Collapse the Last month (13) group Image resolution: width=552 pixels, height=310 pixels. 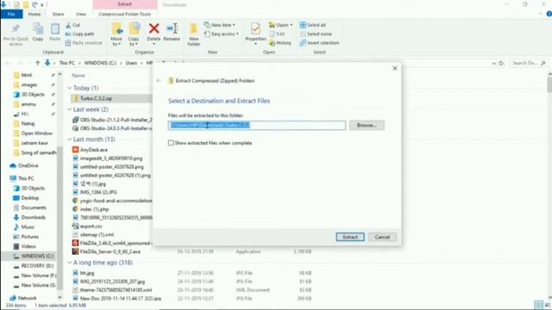click(x=70, y=139)
